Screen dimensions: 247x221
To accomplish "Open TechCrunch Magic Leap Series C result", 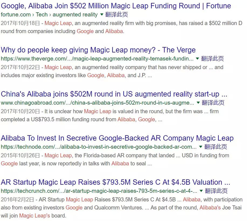I will [115, 182].
